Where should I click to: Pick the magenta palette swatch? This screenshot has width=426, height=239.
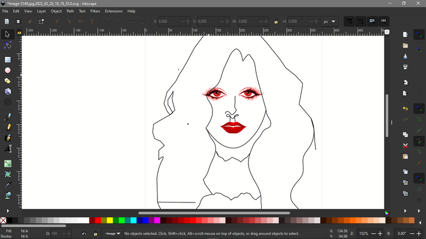pos(158,220)
